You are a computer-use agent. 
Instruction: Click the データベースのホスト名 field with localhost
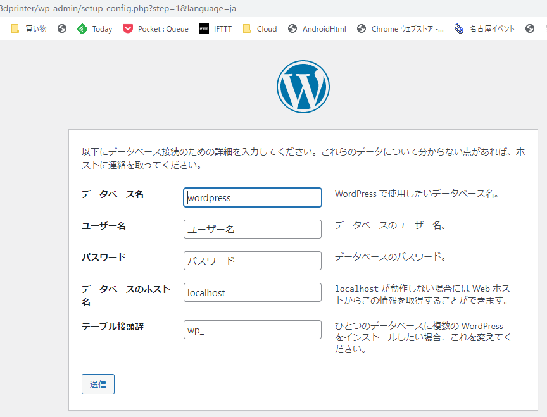click(252, 292)
